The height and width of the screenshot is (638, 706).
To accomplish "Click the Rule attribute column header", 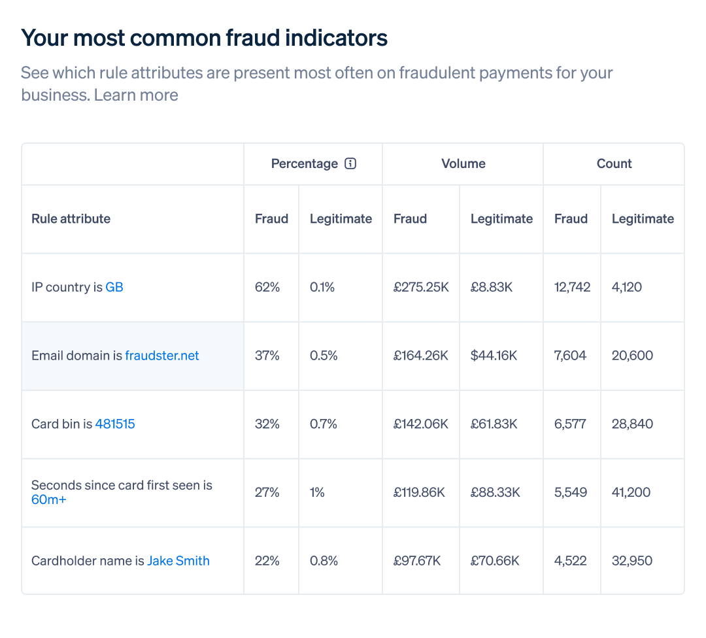I will coord(71,219).
